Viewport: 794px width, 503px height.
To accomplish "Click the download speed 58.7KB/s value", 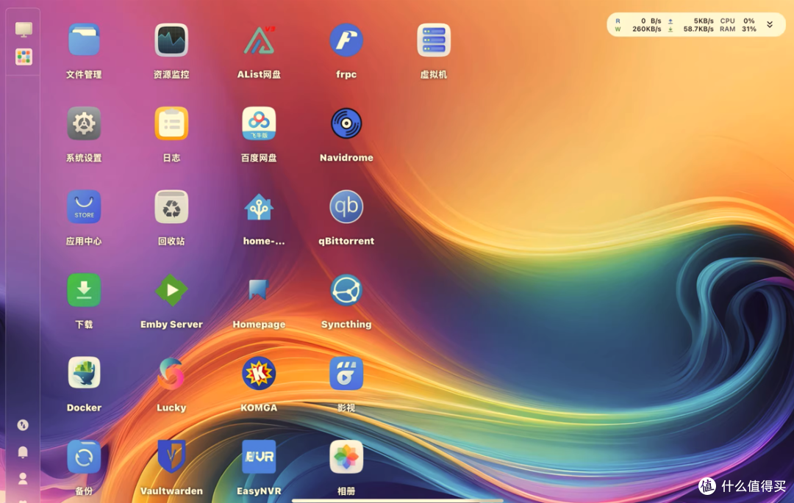I will pyautogui.click(x=698, y=29).
